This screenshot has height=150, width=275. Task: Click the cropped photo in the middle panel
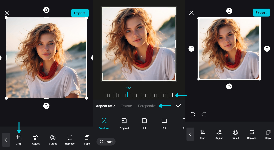click(139, 44)
